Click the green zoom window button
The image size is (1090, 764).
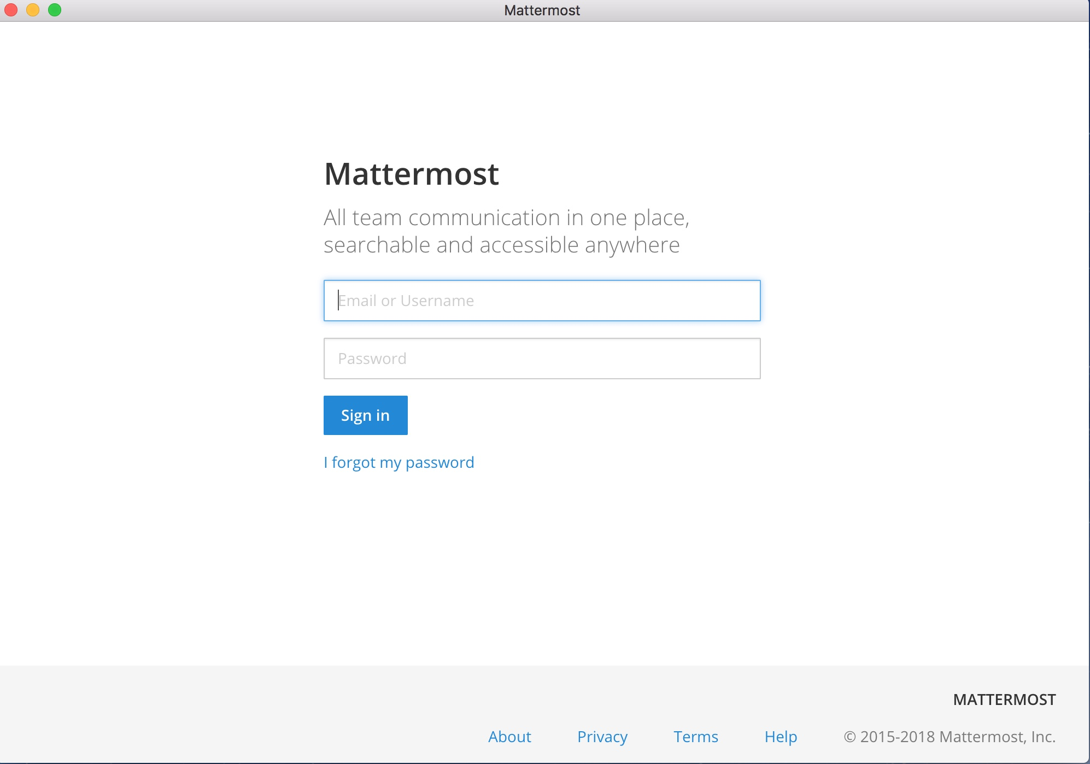pos(55,10)
